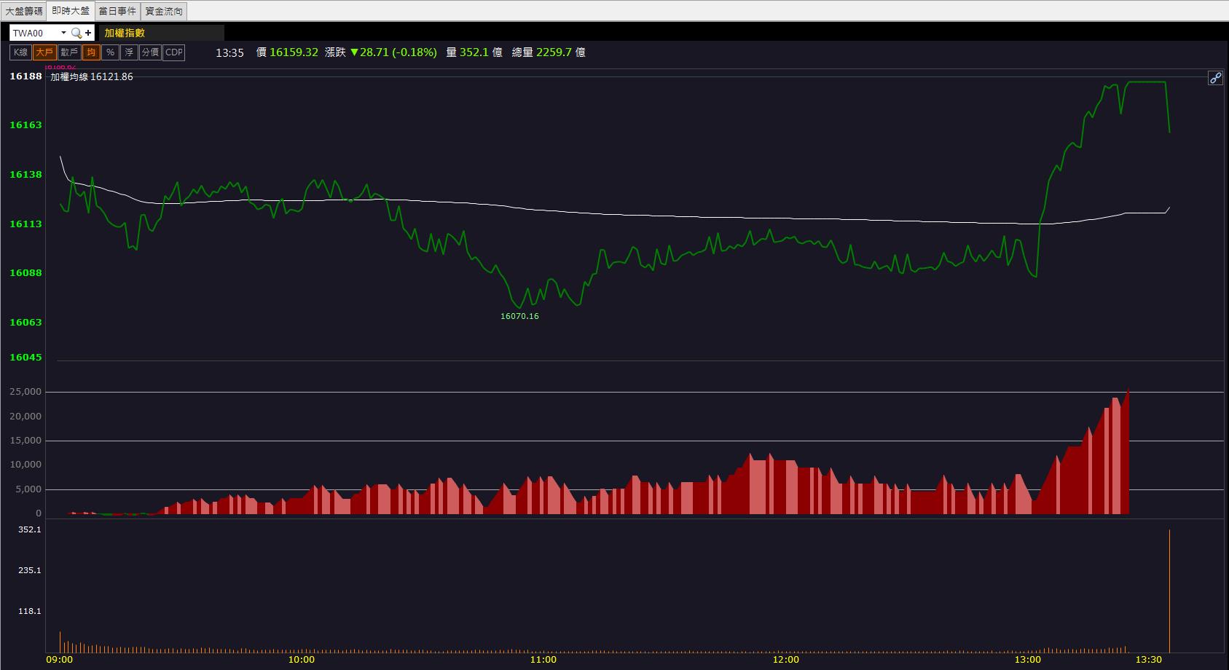This screenshot has width=1229, height=670.
Task: Click the plus add-symbol icon
Action: 88,33
